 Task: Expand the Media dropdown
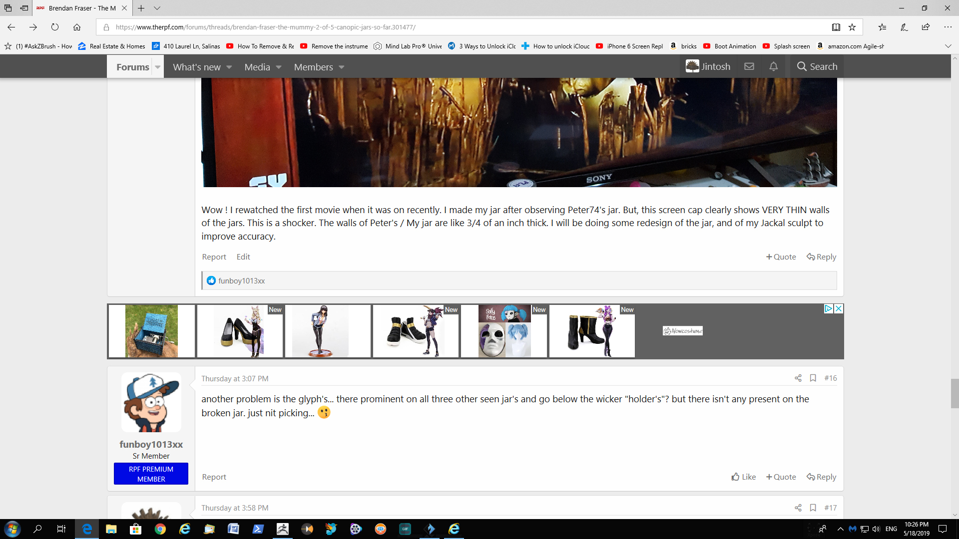coord(279,67)
